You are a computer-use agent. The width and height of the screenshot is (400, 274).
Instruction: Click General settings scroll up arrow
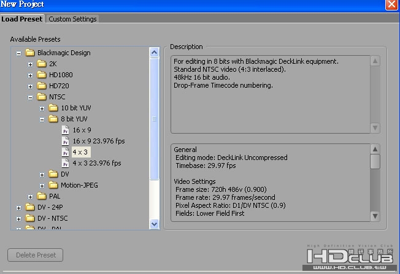tap(375, 149)
